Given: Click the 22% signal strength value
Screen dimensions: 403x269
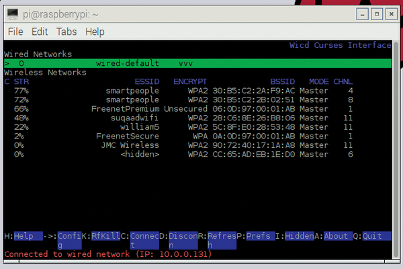Looking at the screenshot, I should (21, 127).
